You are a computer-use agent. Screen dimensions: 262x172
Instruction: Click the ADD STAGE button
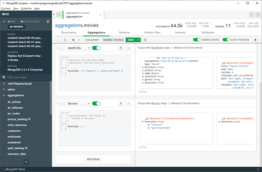coord(93,159)
